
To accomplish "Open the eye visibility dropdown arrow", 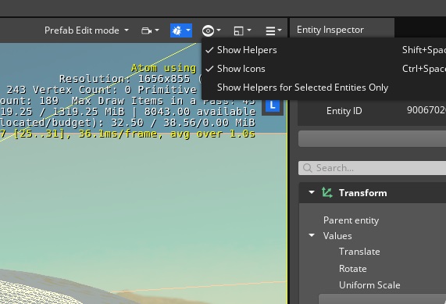I will (x=219, y=30).
